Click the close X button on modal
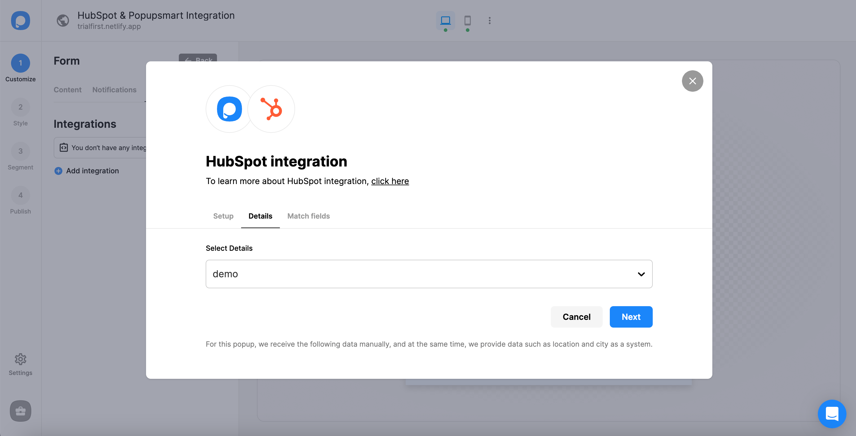Viewport: 856px width, 436px height. click(692, 81)
